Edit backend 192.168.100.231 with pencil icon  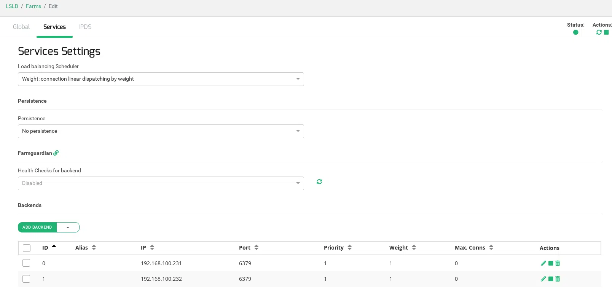[543, 263]
